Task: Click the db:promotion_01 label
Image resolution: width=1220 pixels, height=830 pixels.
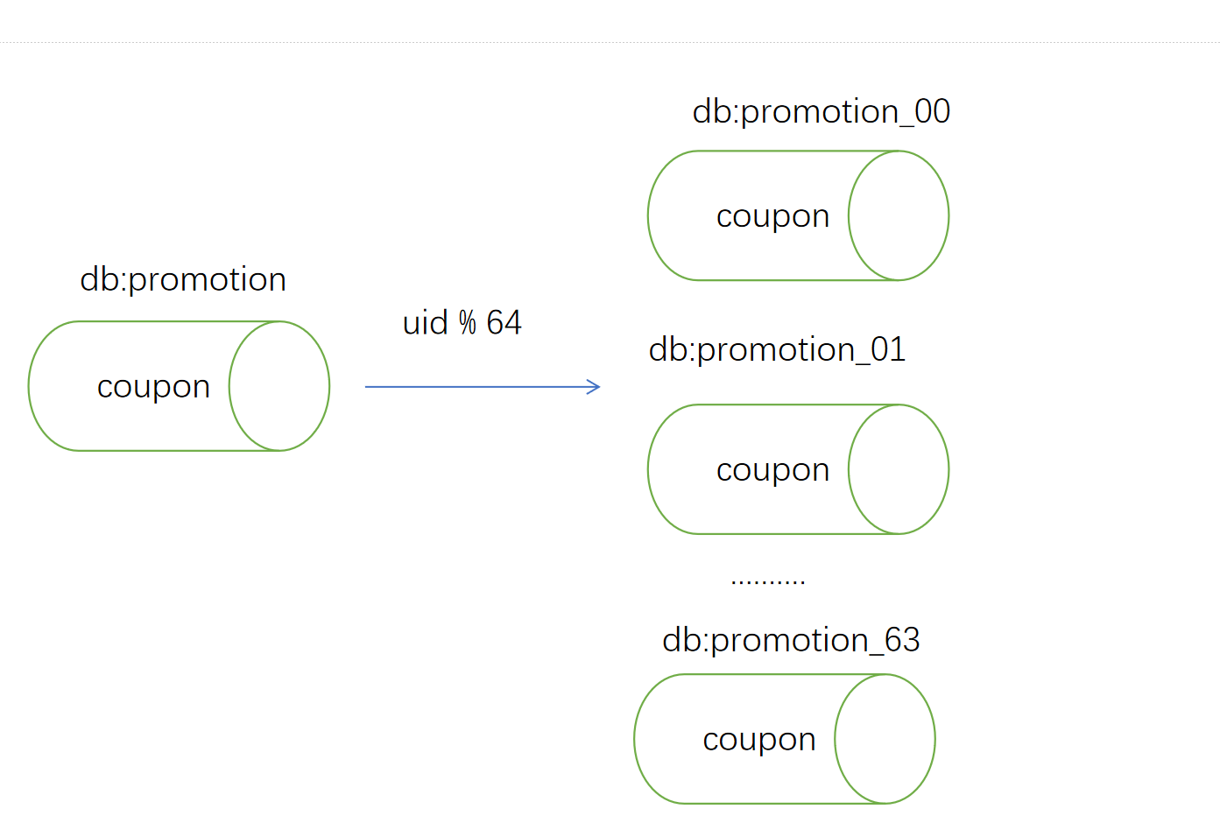Action: (x=777, y=350)
